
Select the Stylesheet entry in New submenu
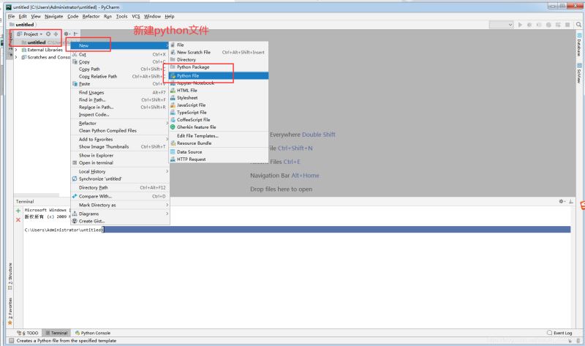coord(219,98)
